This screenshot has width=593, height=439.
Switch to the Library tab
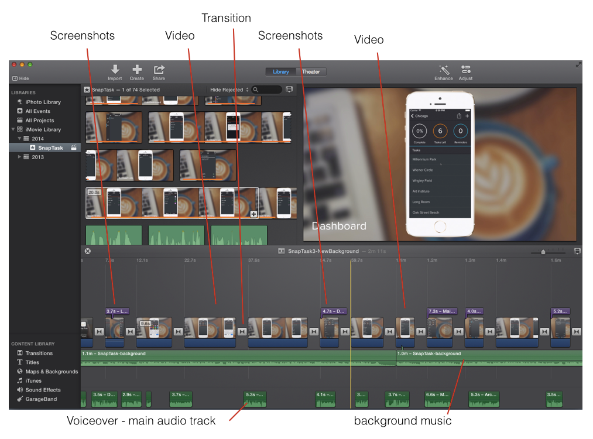point(280,71)
